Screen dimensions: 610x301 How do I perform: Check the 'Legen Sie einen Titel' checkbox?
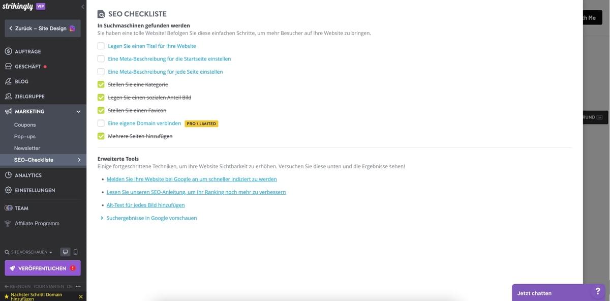(101, 46)
